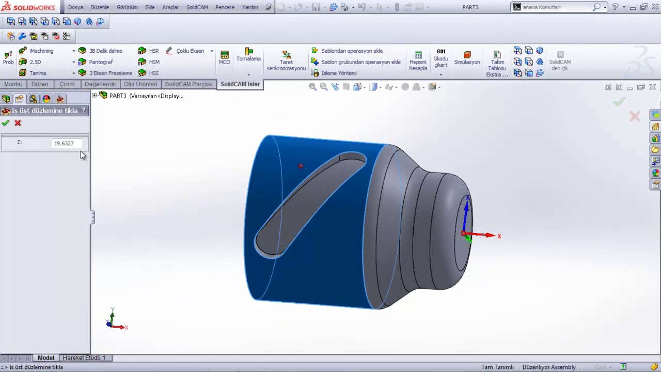The image size is (661, 372).
Task: Open the Görünüm menu
Action: (x=127, y=7)
